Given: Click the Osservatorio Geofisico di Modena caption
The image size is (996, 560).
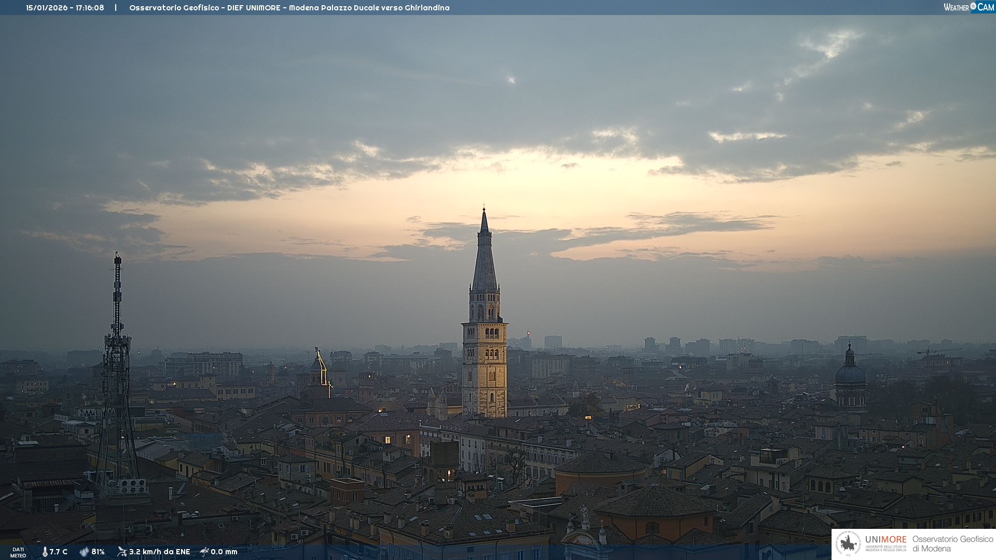Looking at the screenshot, I should (x=952, y=544).
